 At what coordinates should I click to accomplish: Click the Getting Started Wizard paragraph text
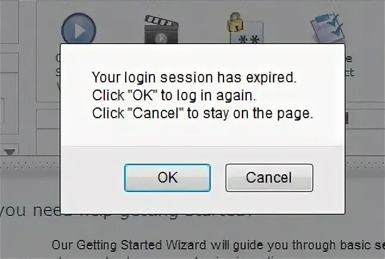pos(218,245)
